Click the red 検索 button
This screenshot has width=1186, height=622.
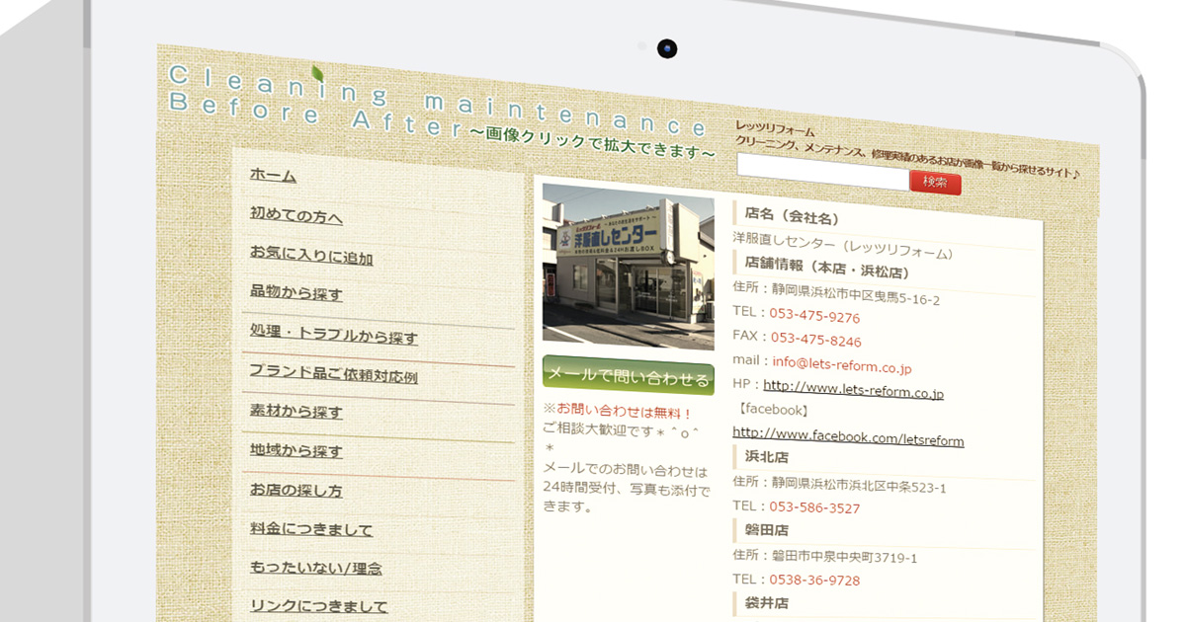point(935,183)
